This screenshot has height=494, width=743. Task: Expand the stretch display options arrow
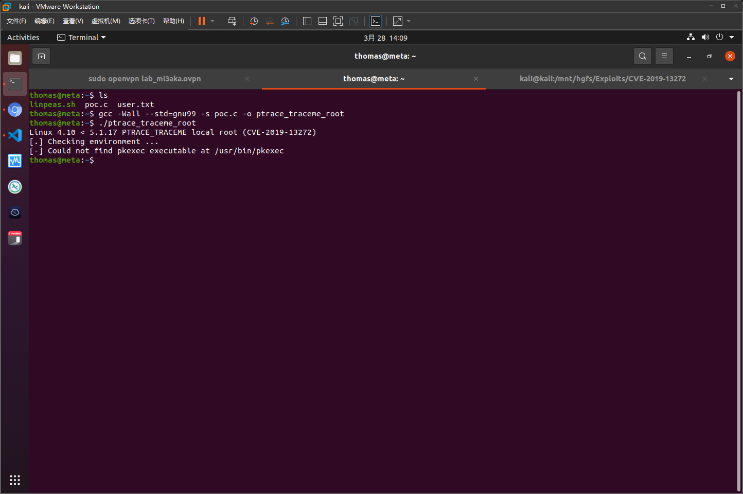click(409, 21)
